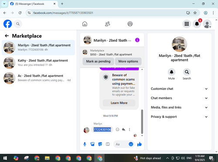Image resolution: width=218 pixels, height=162 pixels.
Task: Go to the Home feed icon
Action: pyautogui.click(x=85, y=24)
